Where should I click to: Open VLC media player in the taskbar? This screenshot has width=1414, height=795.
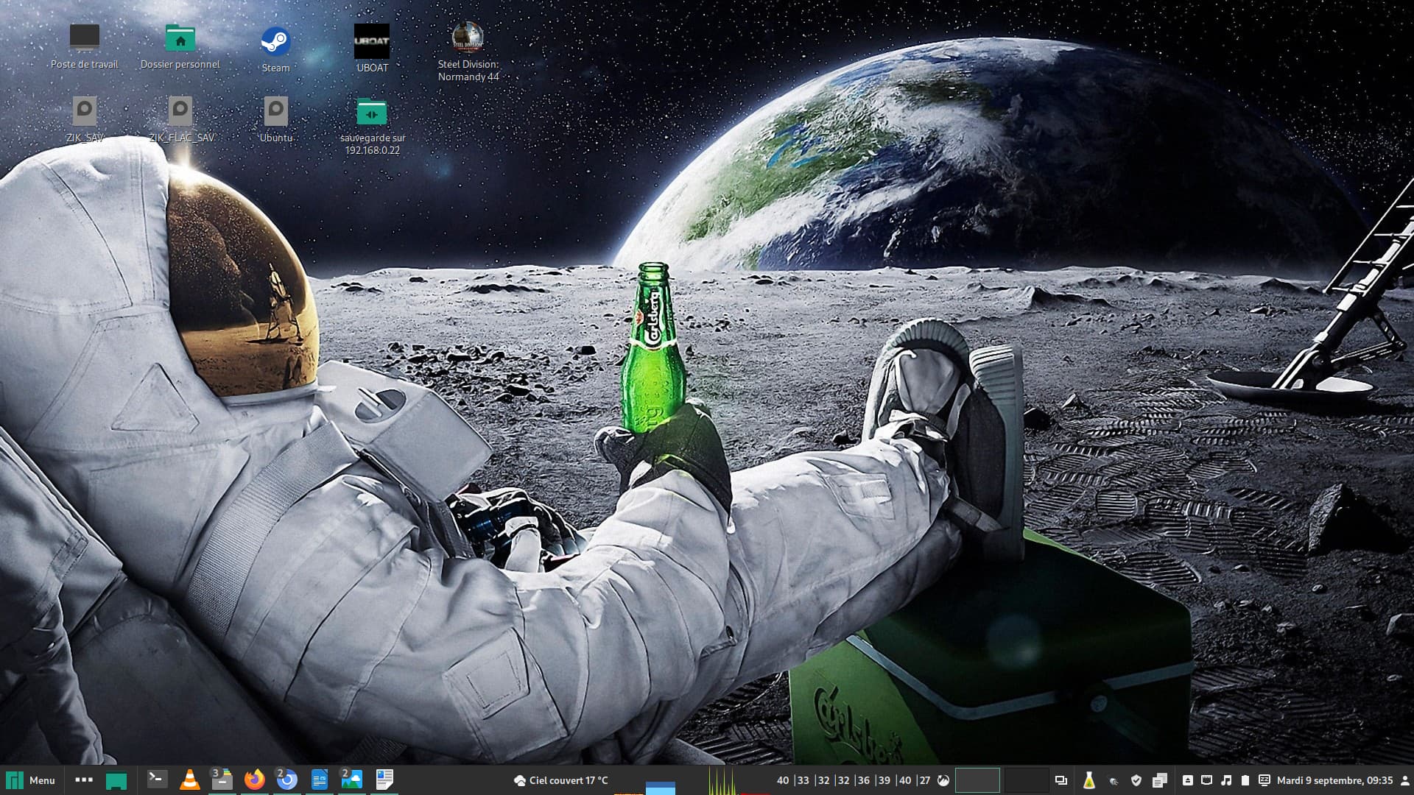(x=189, y=780)
